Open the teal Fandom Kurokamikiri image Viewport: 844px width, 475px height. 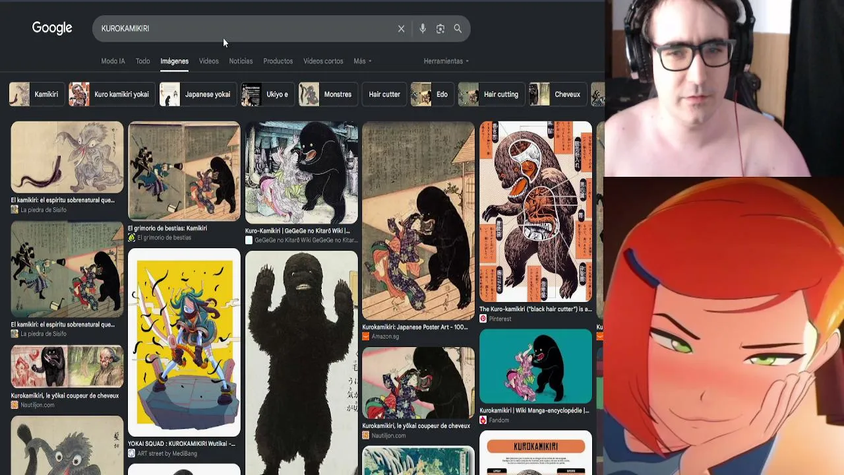(535, 366)
